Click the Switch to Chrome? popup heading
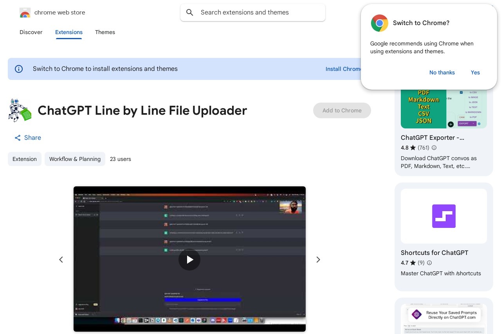The image size is (501, 334). pos(421,23)
